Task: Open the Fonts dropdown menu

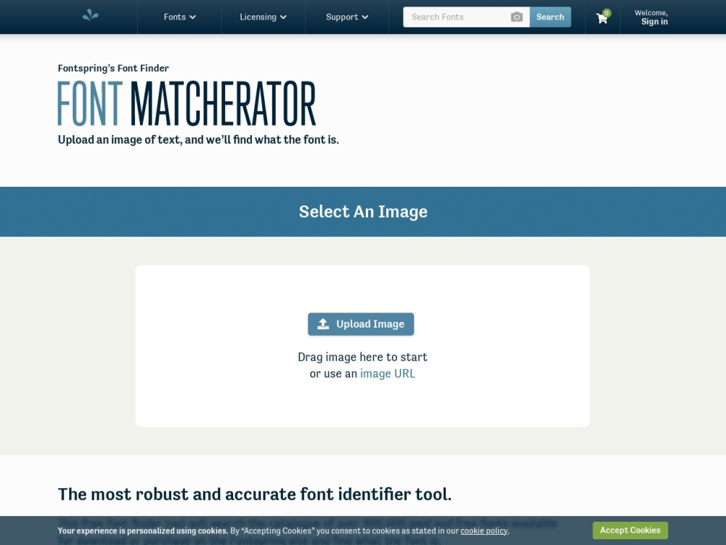Action: point(179,17)
